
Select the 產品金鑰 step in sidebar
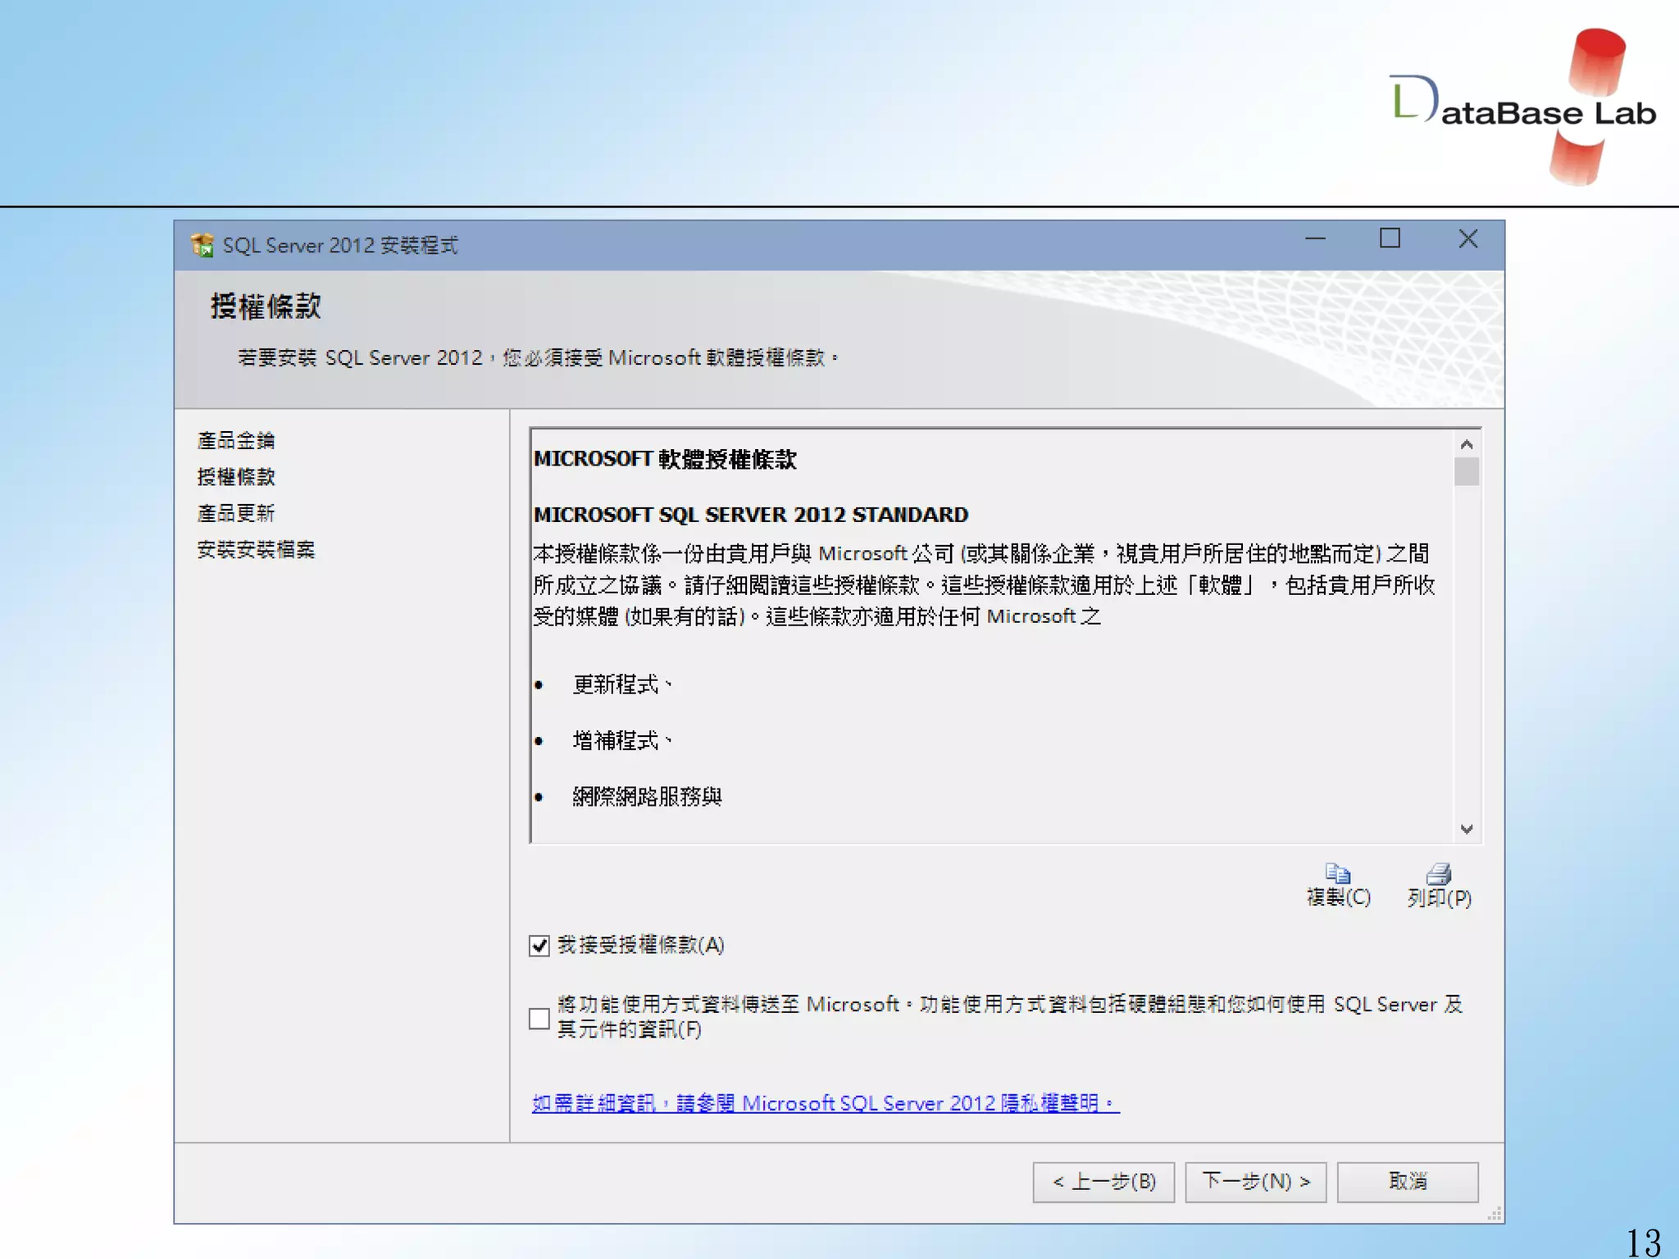(x=236, y=441)
